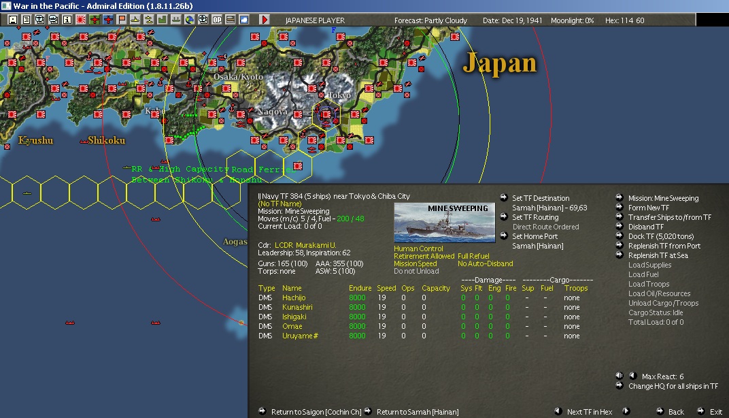Image resolution: width=729 pixels, height=418 pixels.
Task: Toggle No Auto-Disband setting
Action: click(x=486, y=263)
